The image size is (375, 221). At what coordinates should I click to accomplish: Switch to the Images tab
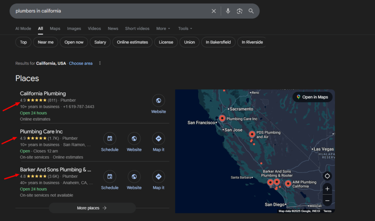74,29
